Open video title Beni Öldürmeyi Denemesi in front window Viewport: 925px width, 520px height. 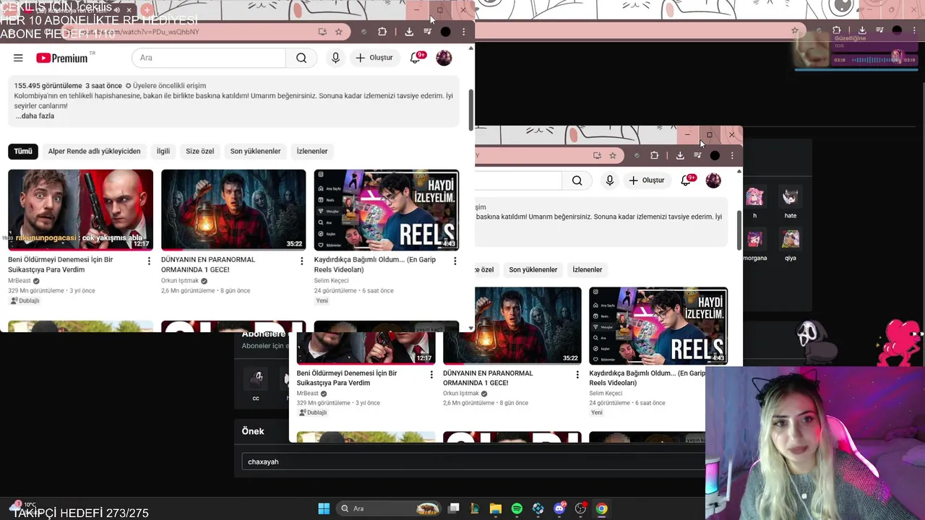(61, 264)
